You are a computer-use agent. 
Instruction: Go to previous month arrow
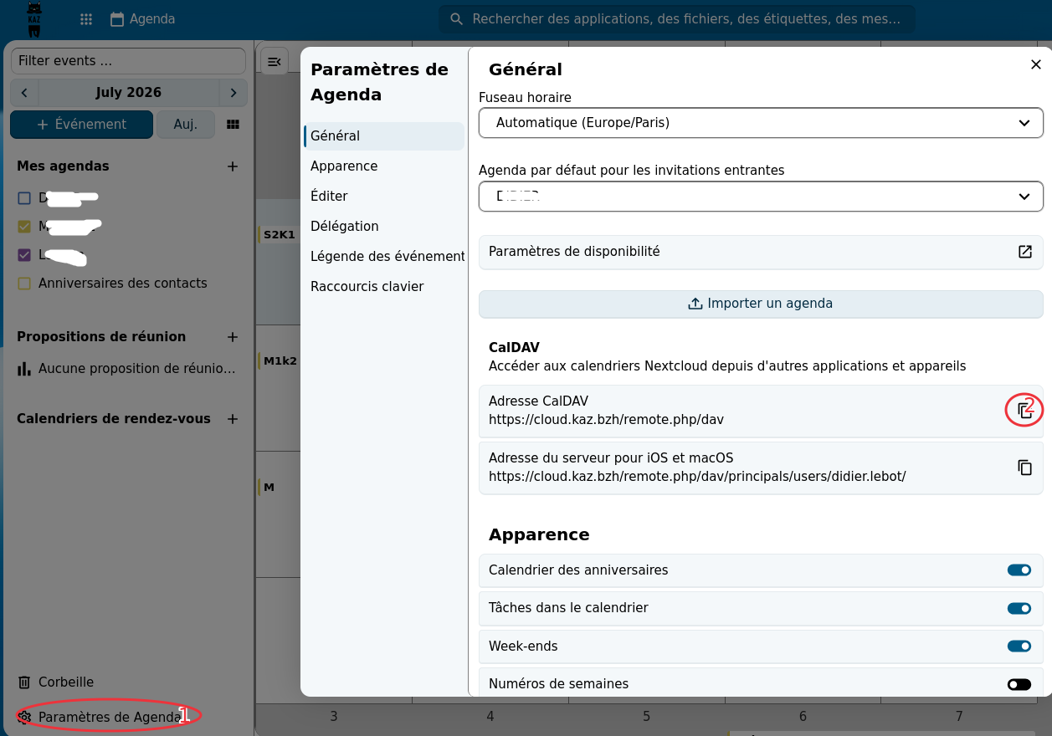click(24, 93)
